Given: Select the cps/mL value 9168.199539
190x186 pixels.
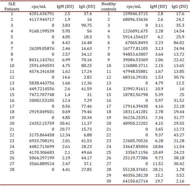Looking at the screenshot, I should pyautogui.click(x=42, y=31).
